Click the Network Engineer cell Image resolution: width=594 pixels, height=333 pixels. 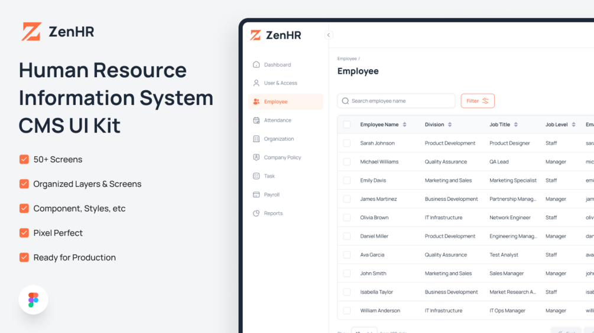[x=510, y=217]
